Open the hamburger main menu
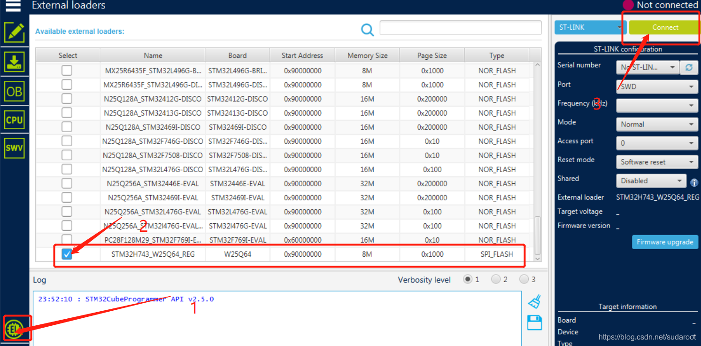 pyautogui.click(x=13, y=5)
